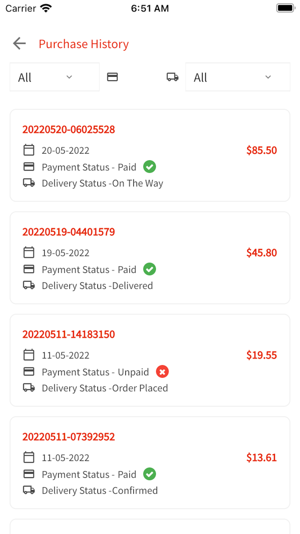
Task: Open order 20220511-07392952
Action: coord(69,437)
